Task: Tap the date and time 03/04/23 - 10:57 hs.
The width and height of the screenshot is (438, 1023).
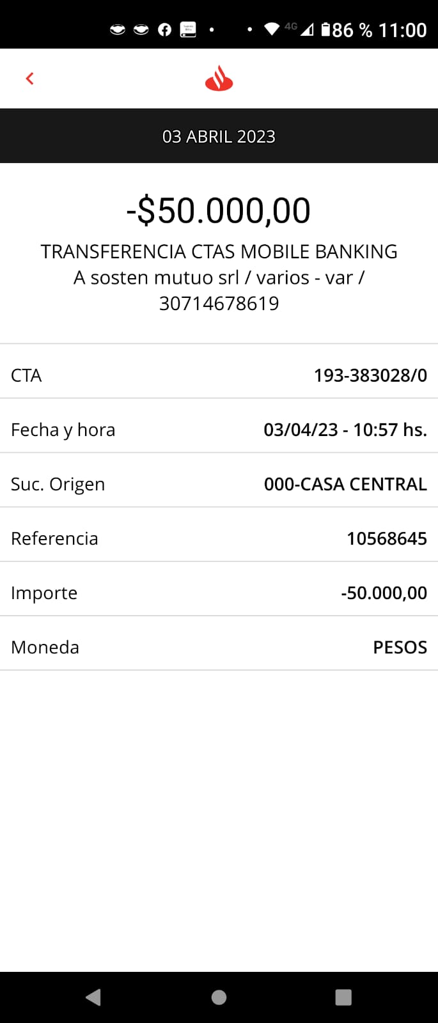Action: (345, 430)
